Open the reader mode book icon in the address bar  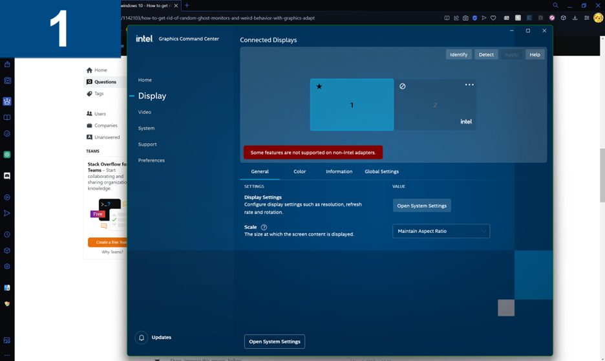click(447, 17)
